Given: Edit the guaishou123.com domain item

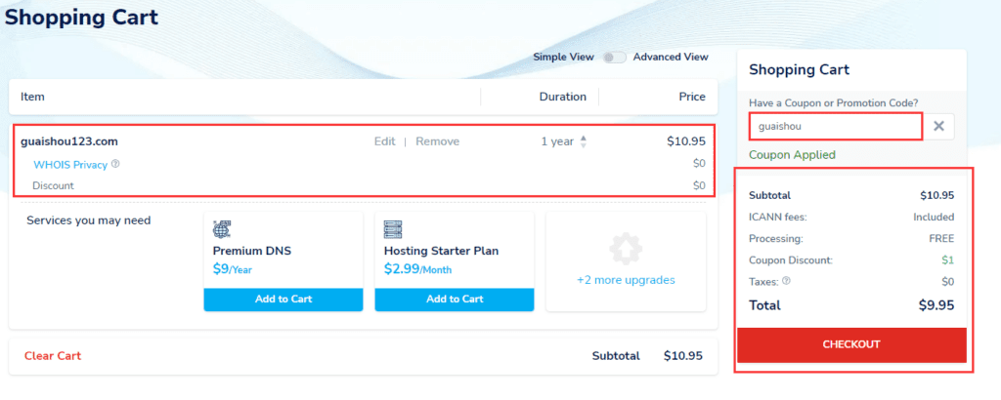Looking at the screenshot, I should [x=385, y=141].
